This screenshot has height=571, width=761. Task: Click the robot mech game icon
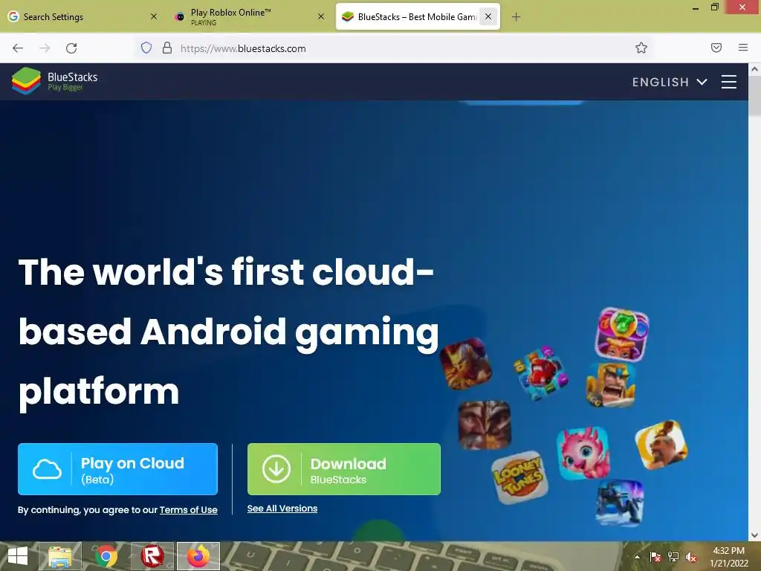(x=620, y=503)
